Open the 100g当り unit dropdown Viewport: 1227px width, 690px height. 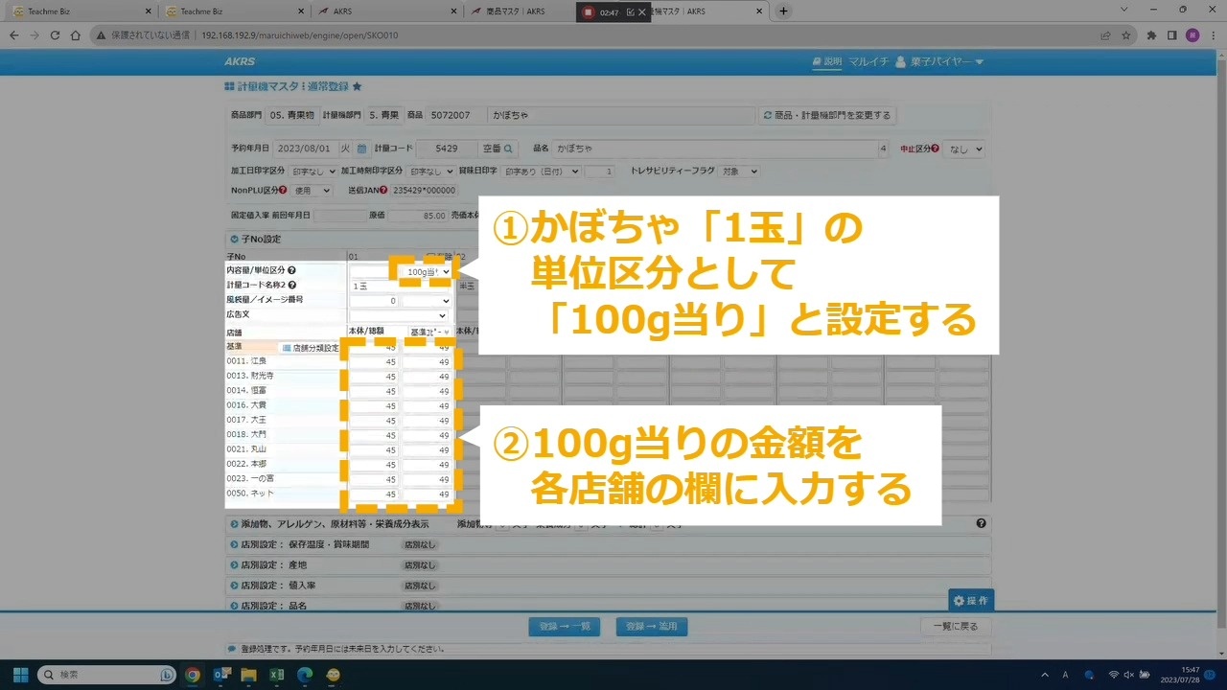[425, 272]
